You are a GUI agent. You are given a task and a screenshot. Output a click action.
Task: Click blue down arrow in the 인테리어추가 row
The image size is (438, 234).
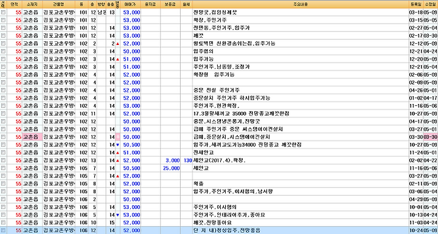tap(117, 215)
